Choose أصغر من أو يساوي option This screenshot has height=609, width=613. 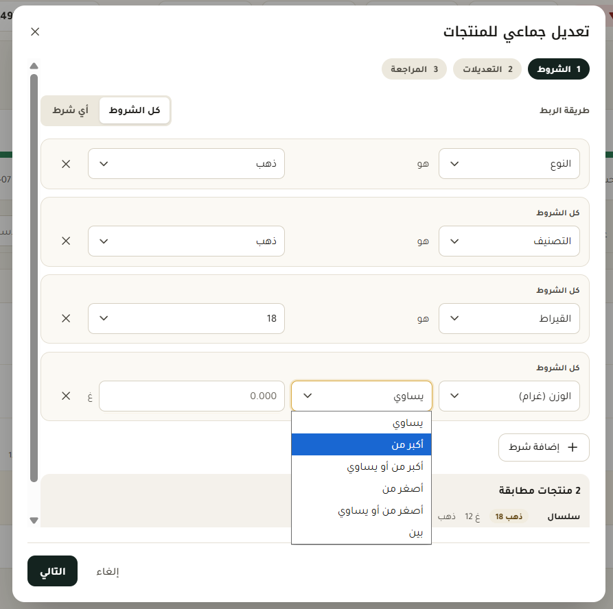361,510
